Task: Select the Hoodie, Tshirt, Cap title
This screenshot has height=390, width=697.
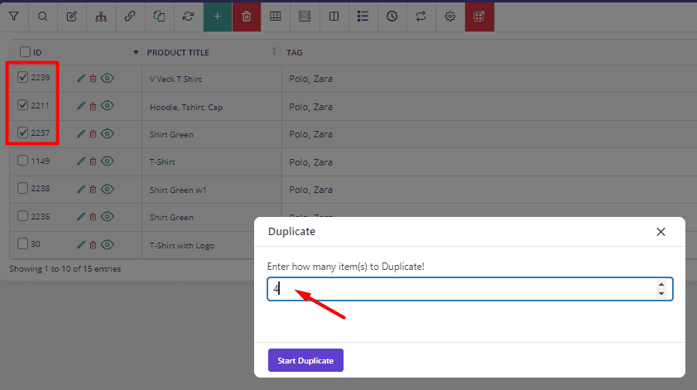Action: [x=186, y=107]
